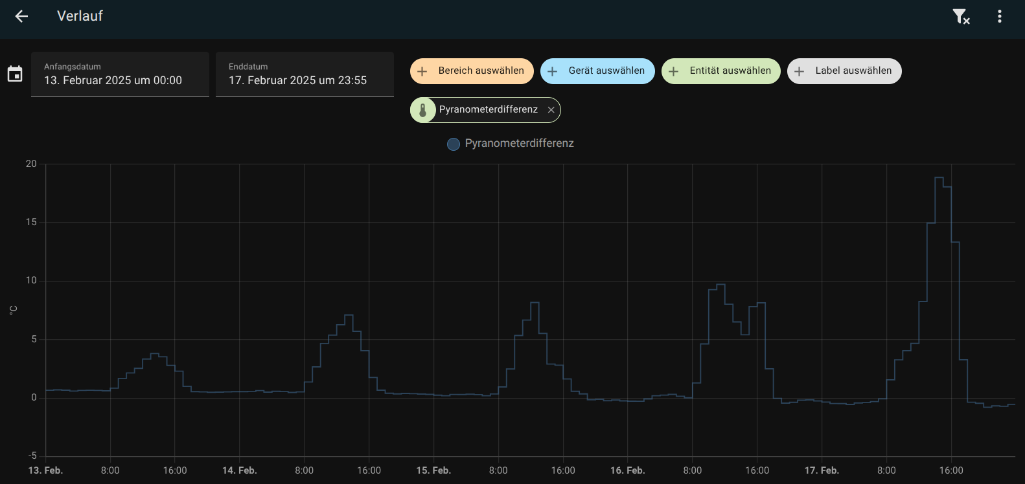Click the thermometer icon on Pyranometerdifferenz chip
1025x484 pixels.
click(423, 110)
